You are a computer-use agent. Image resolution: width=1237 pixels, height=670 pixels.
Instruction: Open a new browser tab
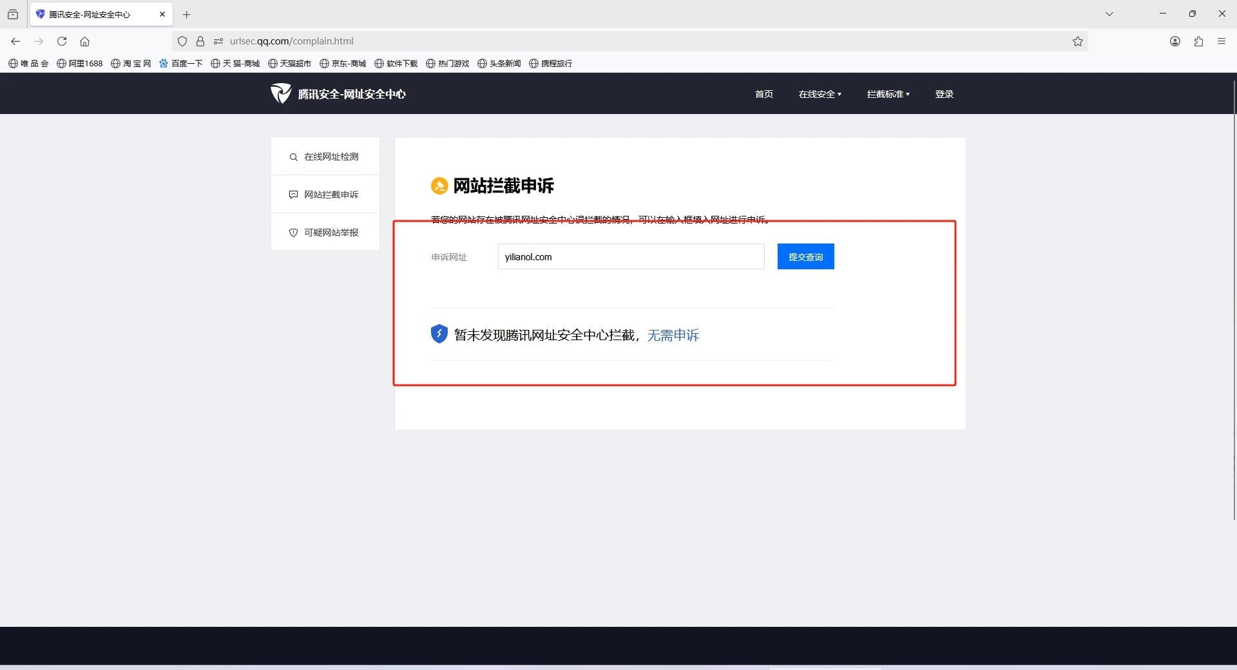pos(187,14)
